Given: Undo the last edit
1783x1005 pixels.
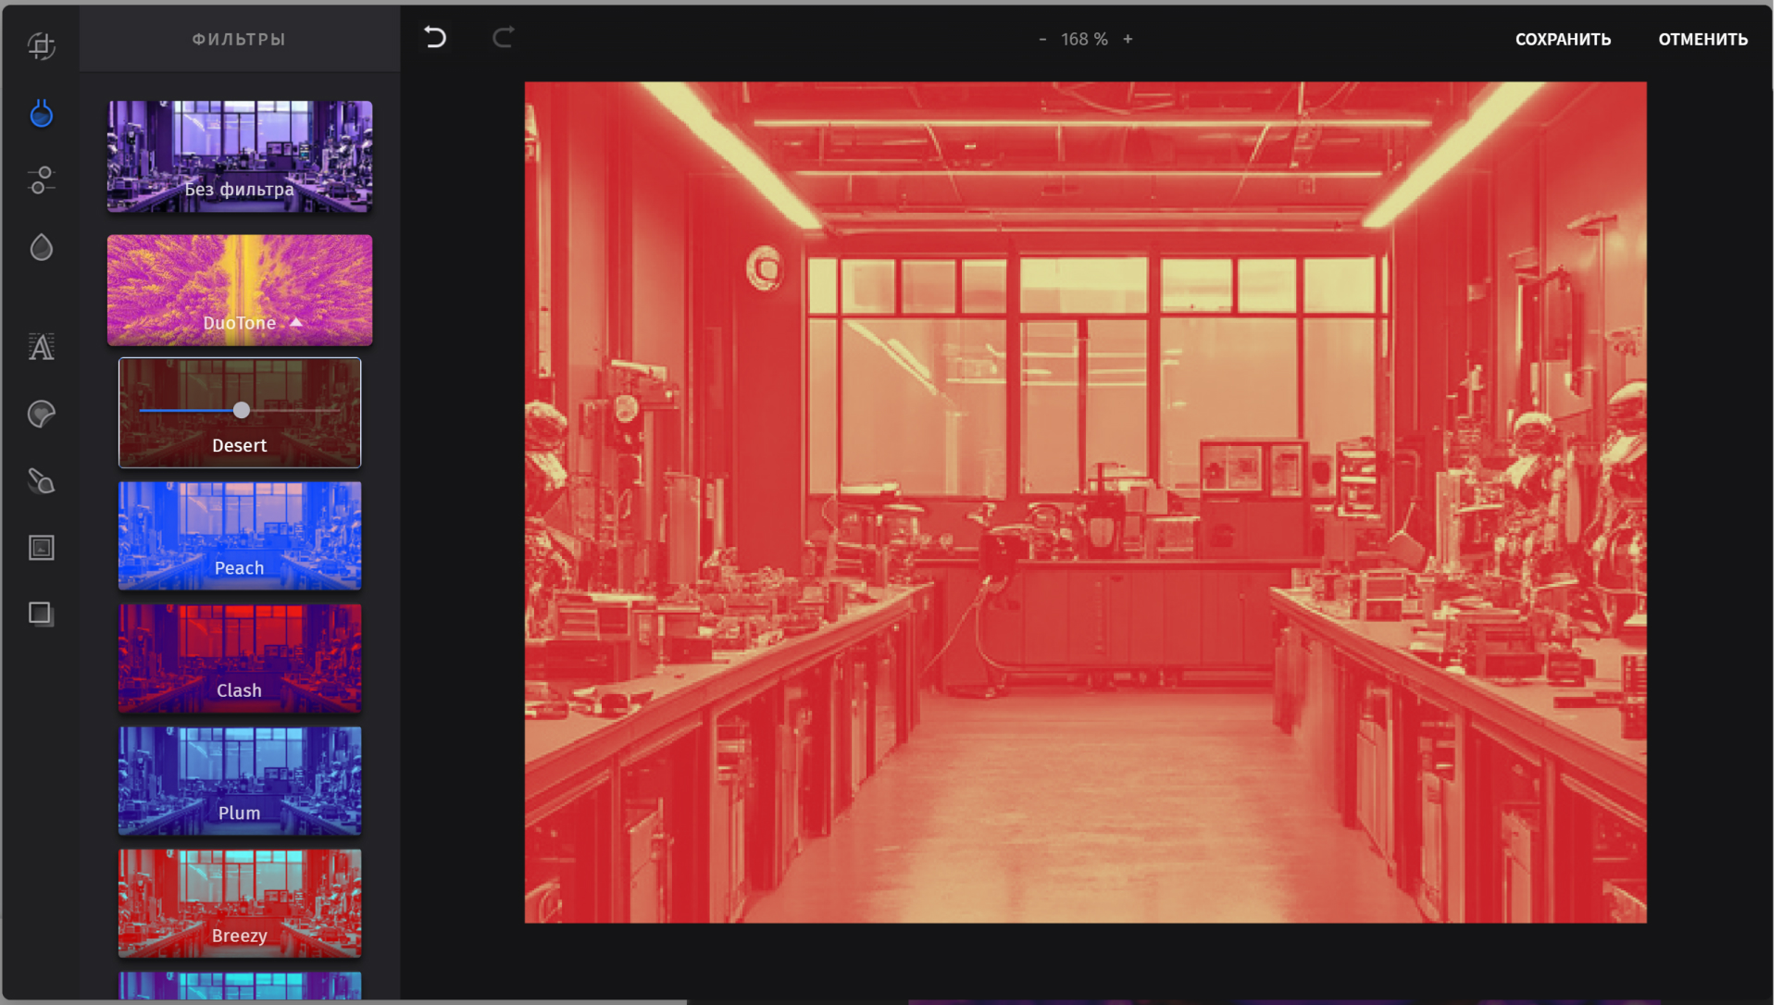Looking at the screenshot, I should coord(435,38).
